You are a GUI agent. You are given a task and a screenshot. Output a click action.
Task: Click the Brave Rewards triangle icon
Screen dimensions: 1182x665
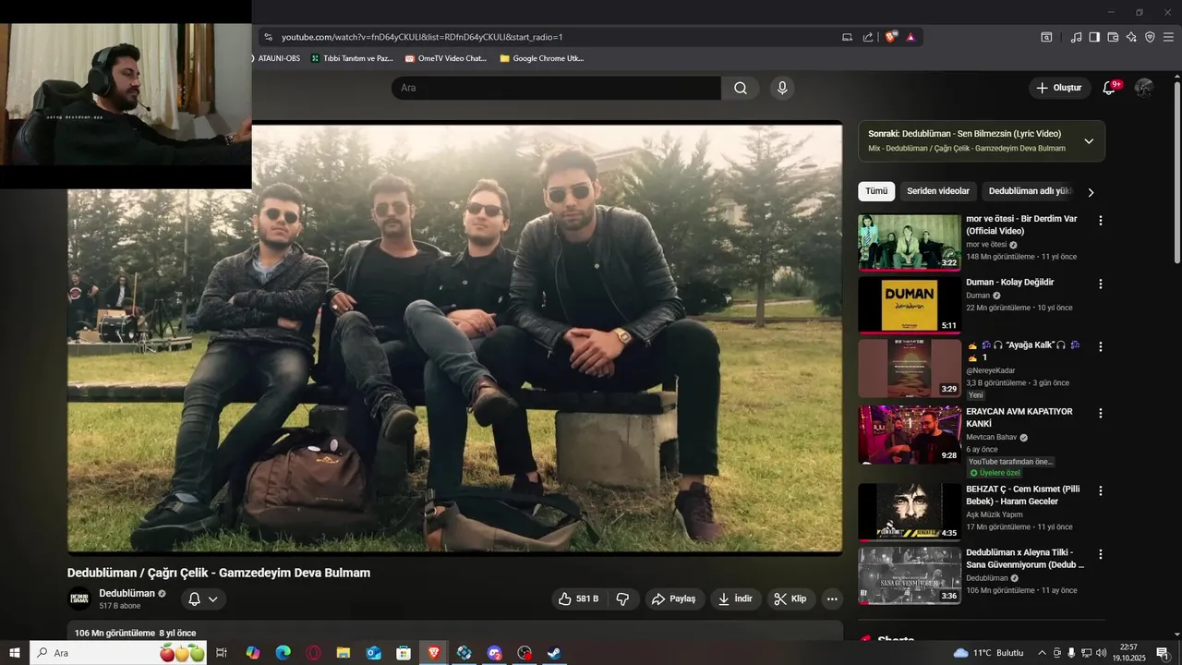911,37
